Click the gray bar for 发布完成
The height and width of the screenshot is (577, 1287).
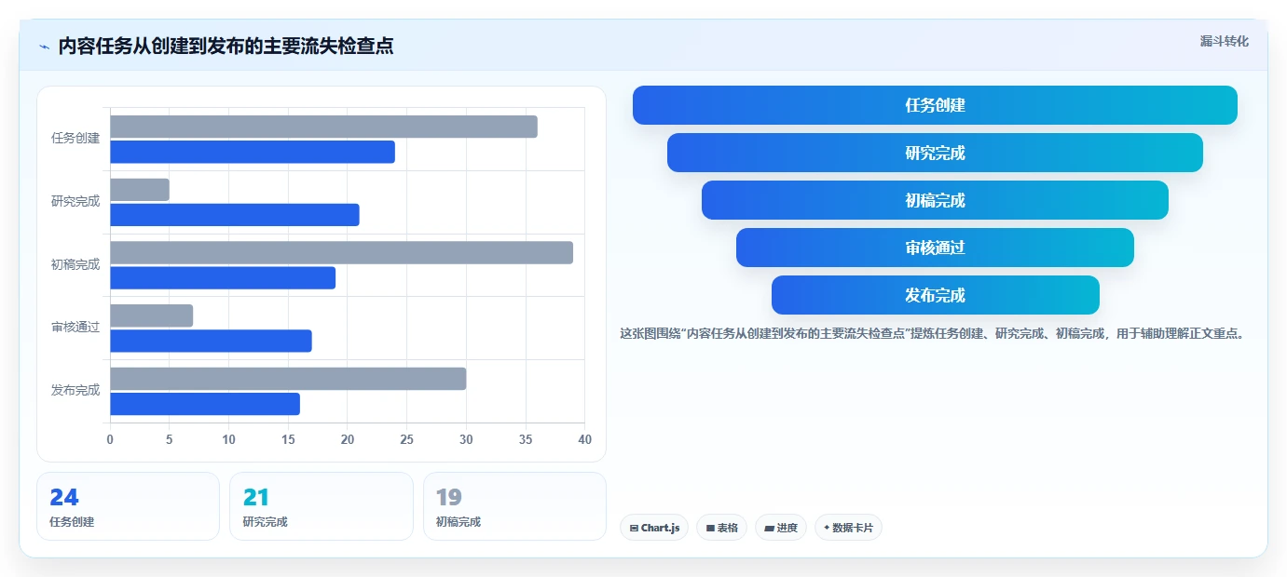click(x=288, y=379)
